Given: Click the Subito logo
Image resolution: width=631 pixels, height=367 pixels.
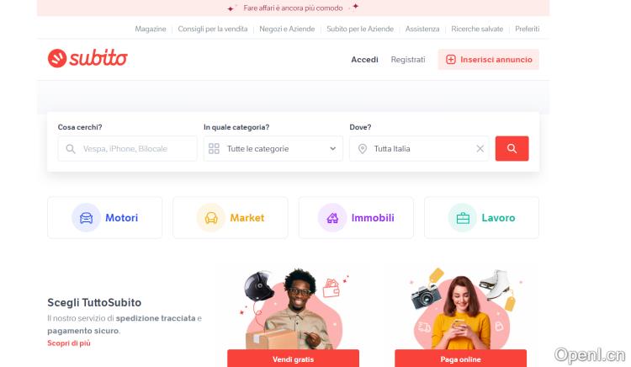Looking at the screenshot, I should point(87,58).
